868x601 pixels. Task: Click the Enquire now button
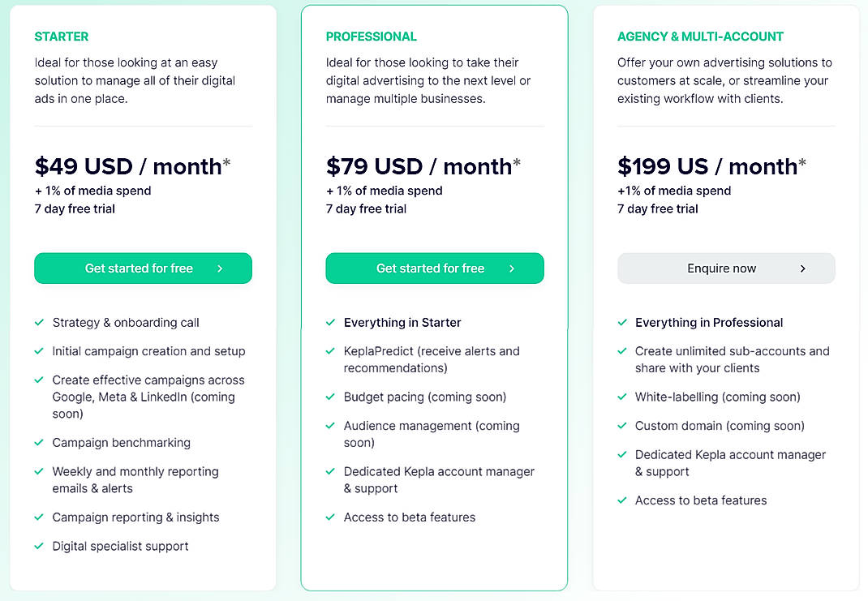[726, 268]
